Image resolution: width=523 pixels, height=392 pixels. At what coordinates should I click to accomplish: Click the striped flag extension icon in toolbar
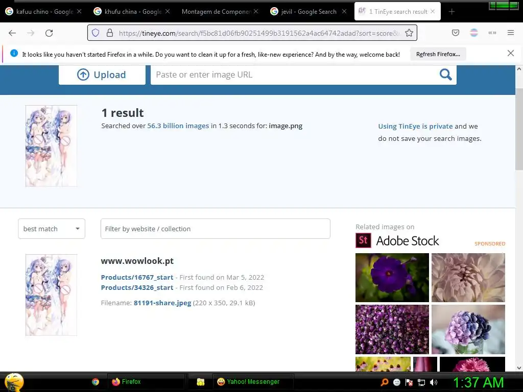pos(473,33)
